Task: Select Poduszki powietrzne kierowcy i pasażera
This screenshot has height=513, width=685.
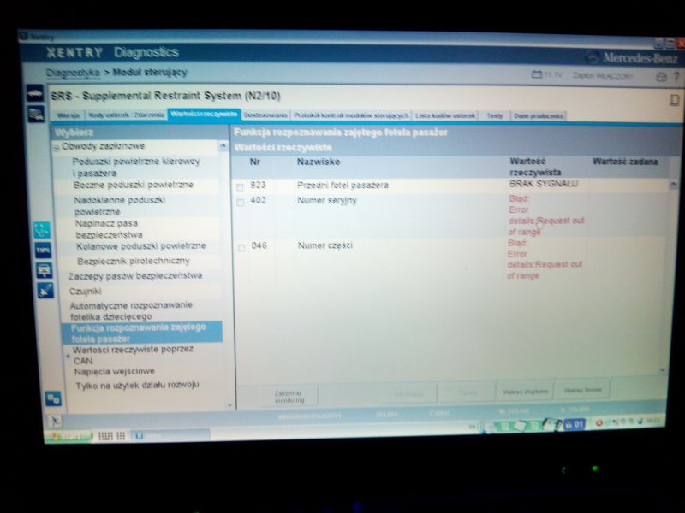Action: (136, 168)
